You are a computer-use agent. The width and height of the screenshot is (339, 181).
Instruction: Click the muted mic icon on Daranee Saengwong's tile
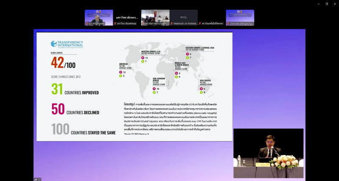coord(228,24)
